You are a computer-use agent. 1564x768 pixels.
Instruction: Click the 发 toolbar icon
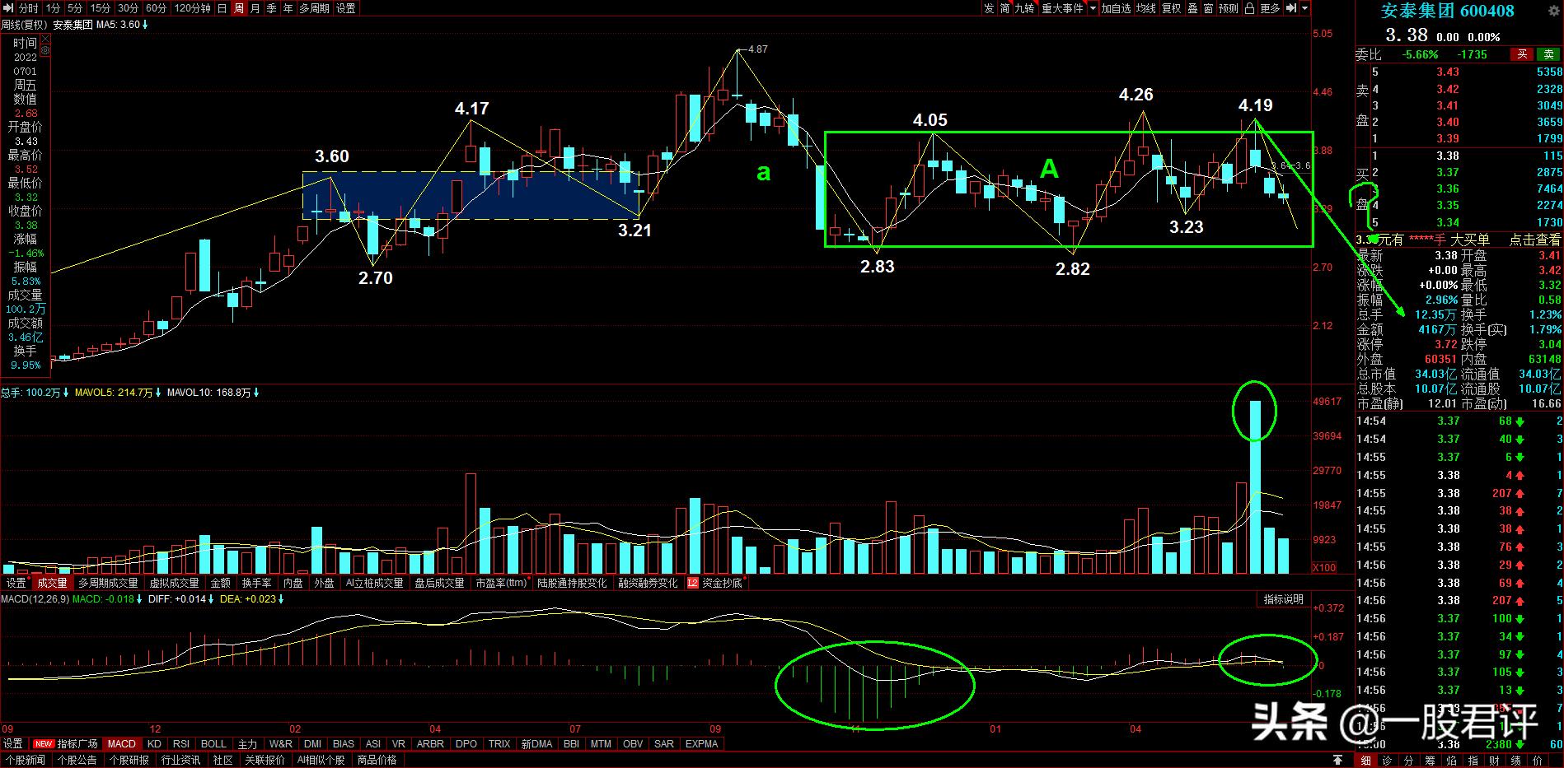pos(989,8)
